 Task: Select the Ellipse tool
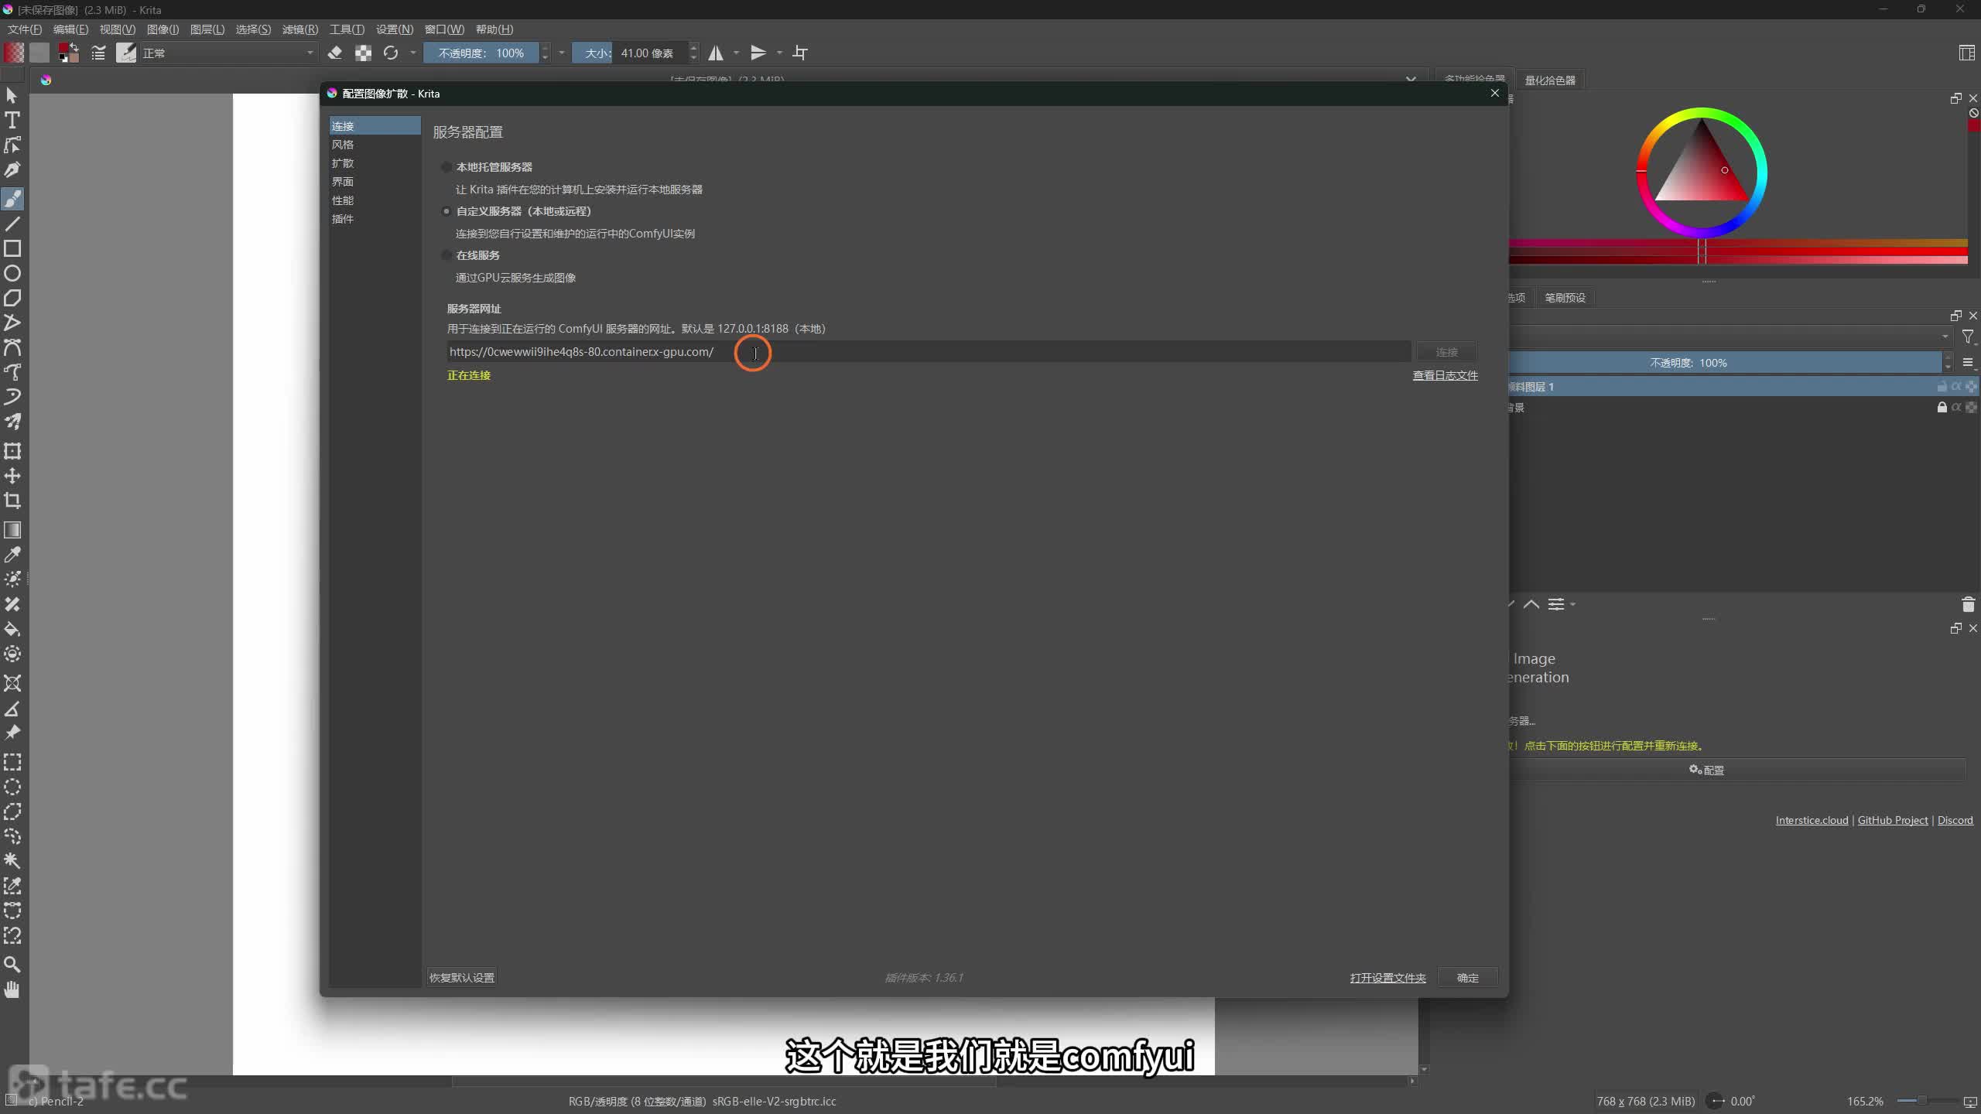click(x=12, y=274)
